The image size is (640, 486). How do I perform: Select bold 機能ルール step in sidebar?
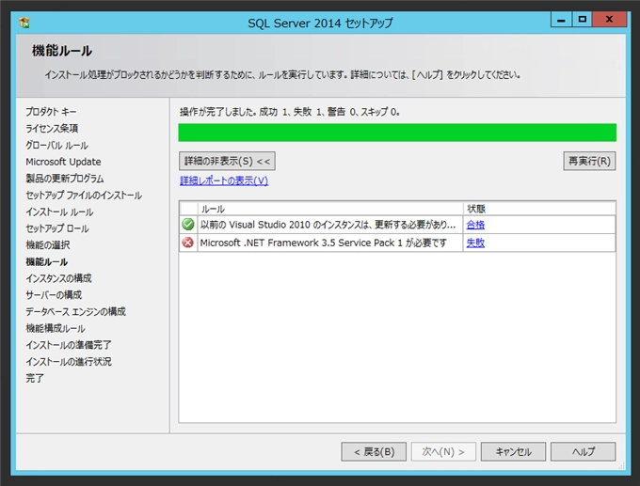(47, 261)
